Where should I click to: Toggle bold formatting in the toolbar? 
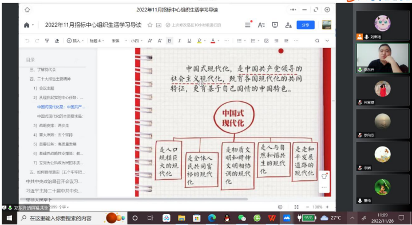[x=169, y=41]
